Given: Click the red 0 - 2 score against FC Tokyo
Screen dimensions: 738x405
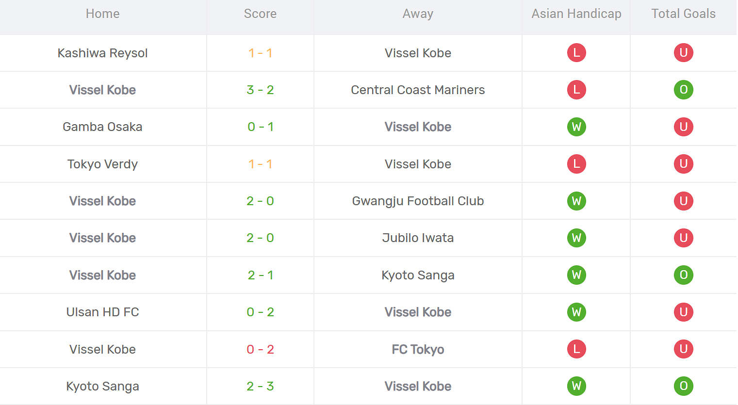Looking at the screenshot, I should 260,349.
